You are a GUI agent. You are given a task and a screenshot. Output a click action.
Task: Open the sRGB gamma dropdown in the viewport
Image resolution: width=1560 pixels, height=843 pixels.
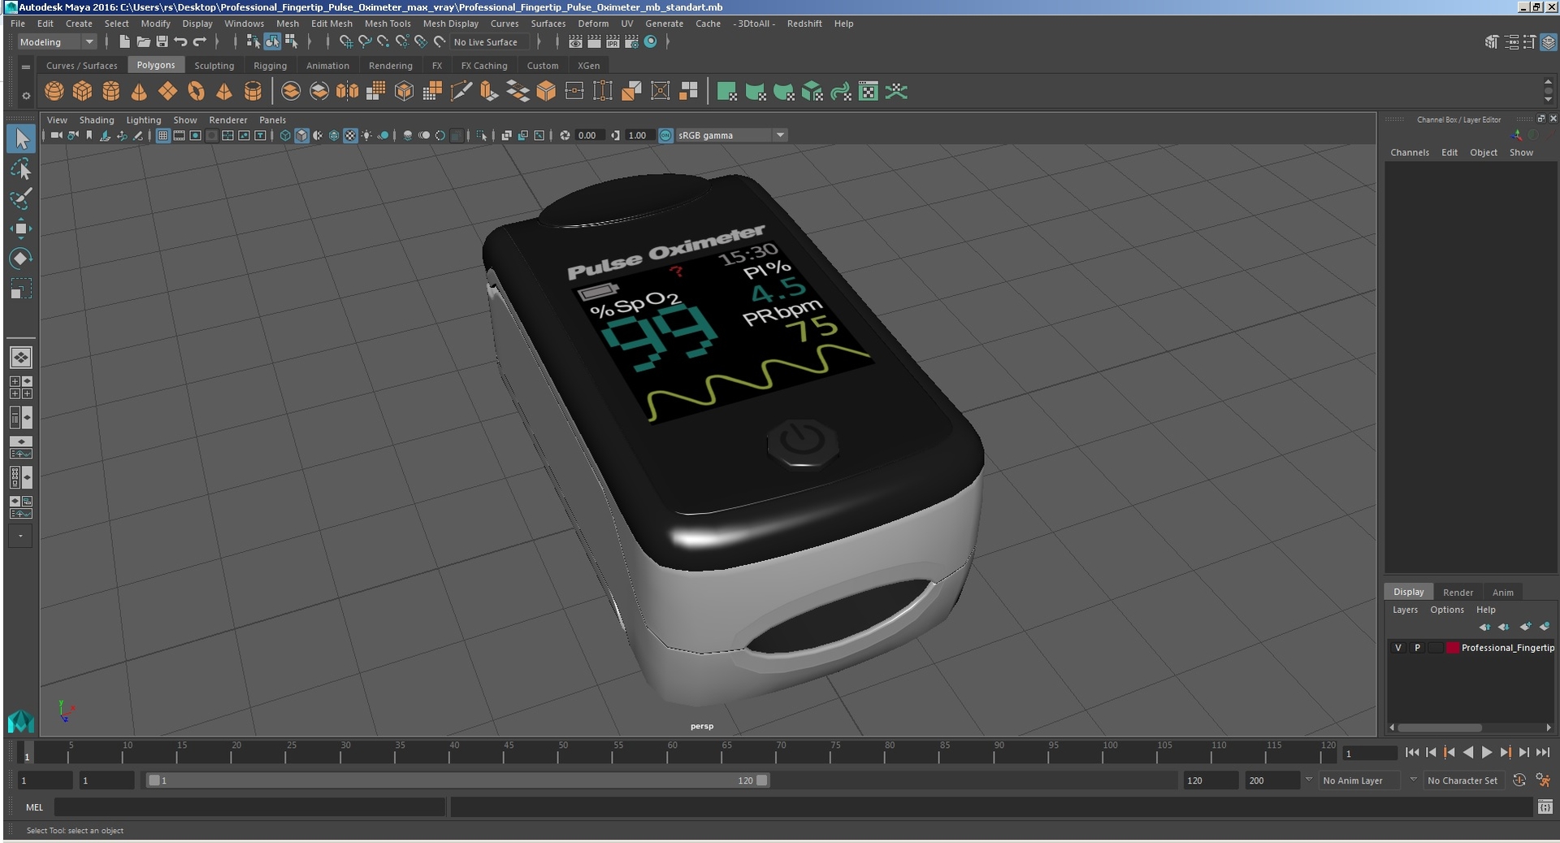click(780, 135)
